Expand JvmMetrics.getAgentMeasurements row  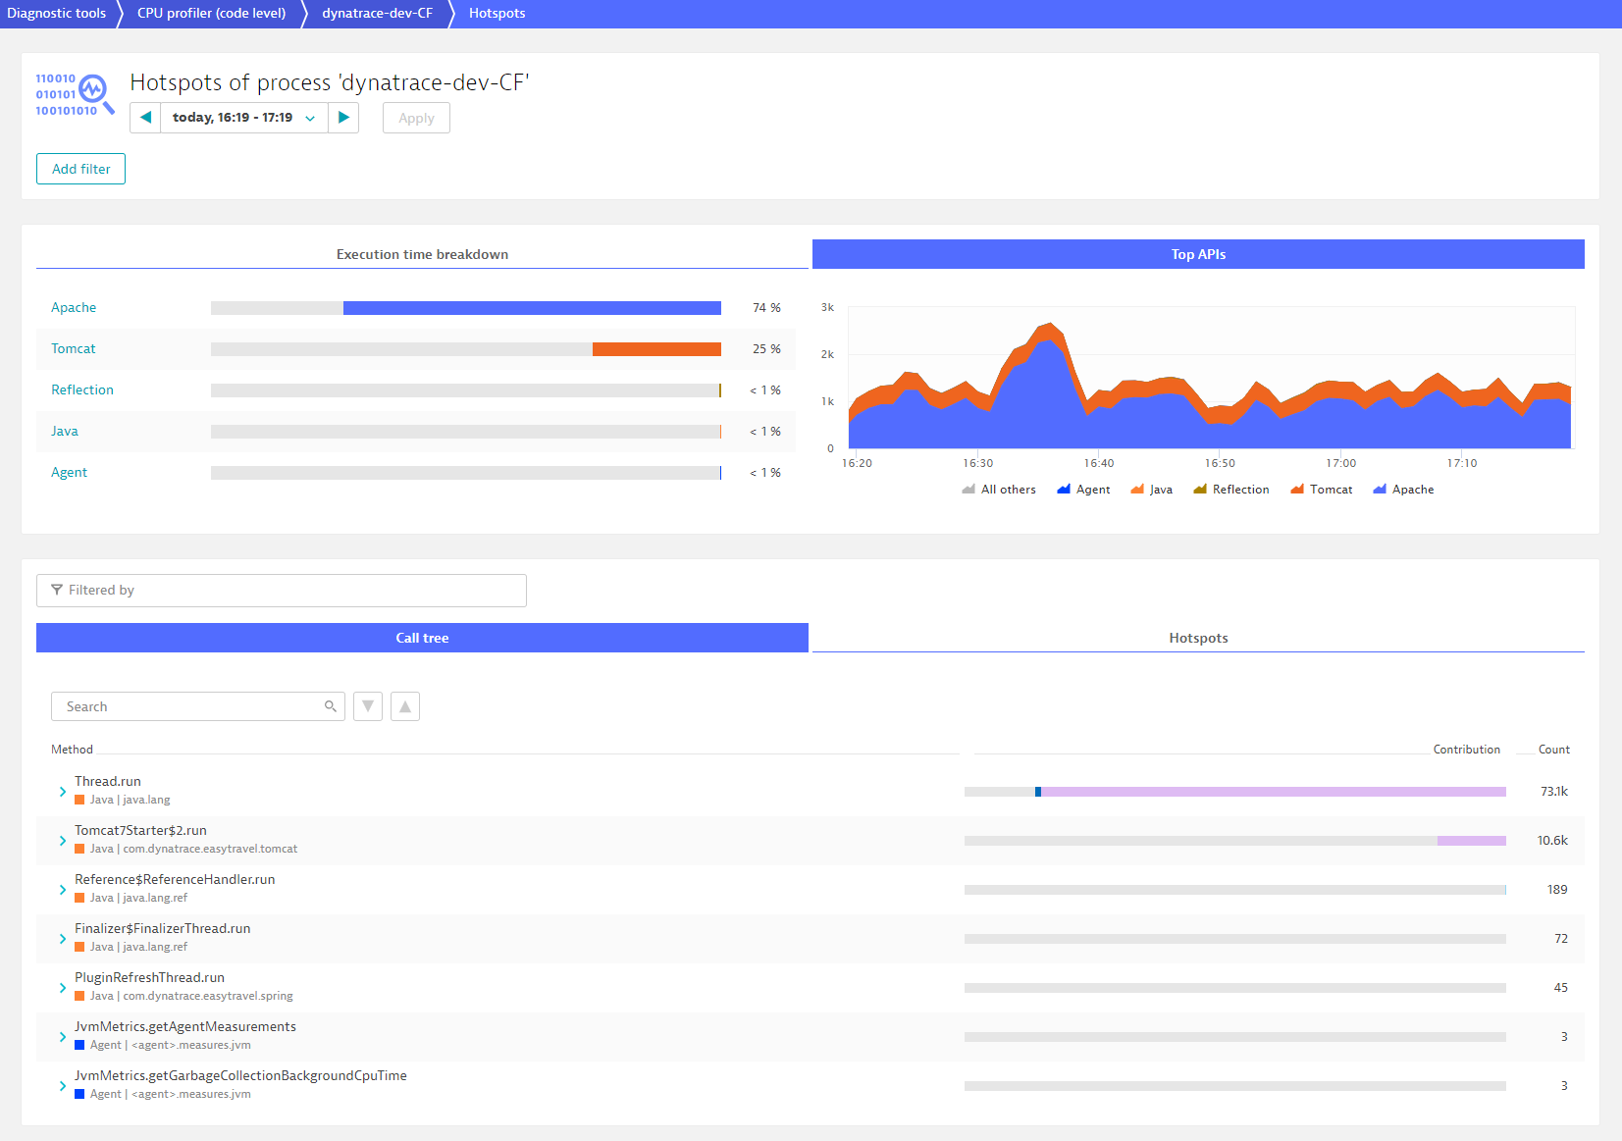(x=63, y=1037)
